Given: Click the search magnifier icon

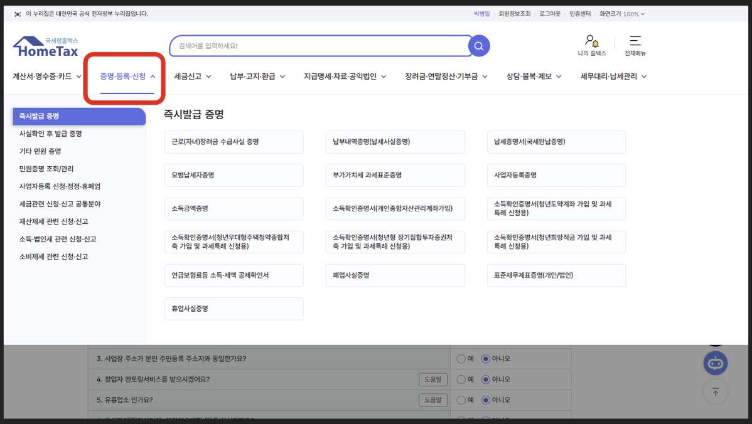Looking at the screenshot, I should [x=478, y=46].
